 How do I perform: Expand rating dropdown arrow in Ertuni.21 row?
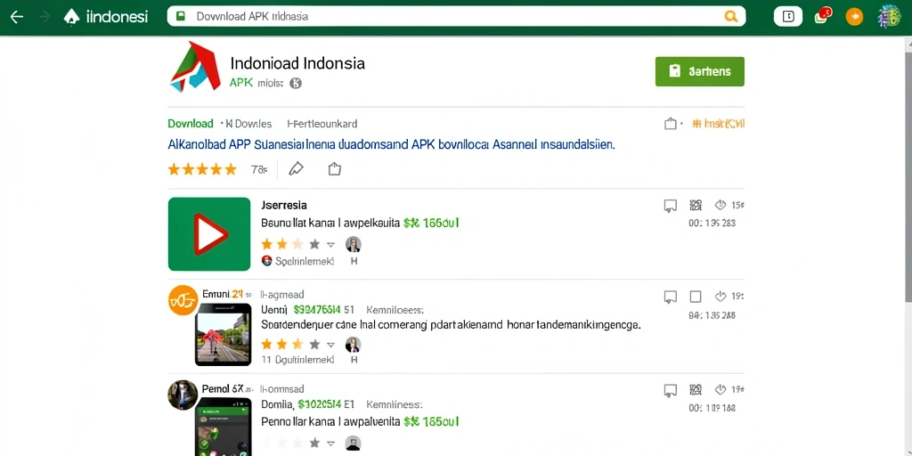pos(330,344)
